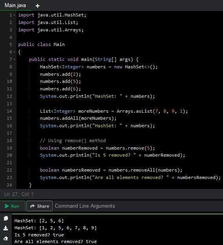
Task: Click 'numbers.add(5);' code line
Action: click(60, 81)
